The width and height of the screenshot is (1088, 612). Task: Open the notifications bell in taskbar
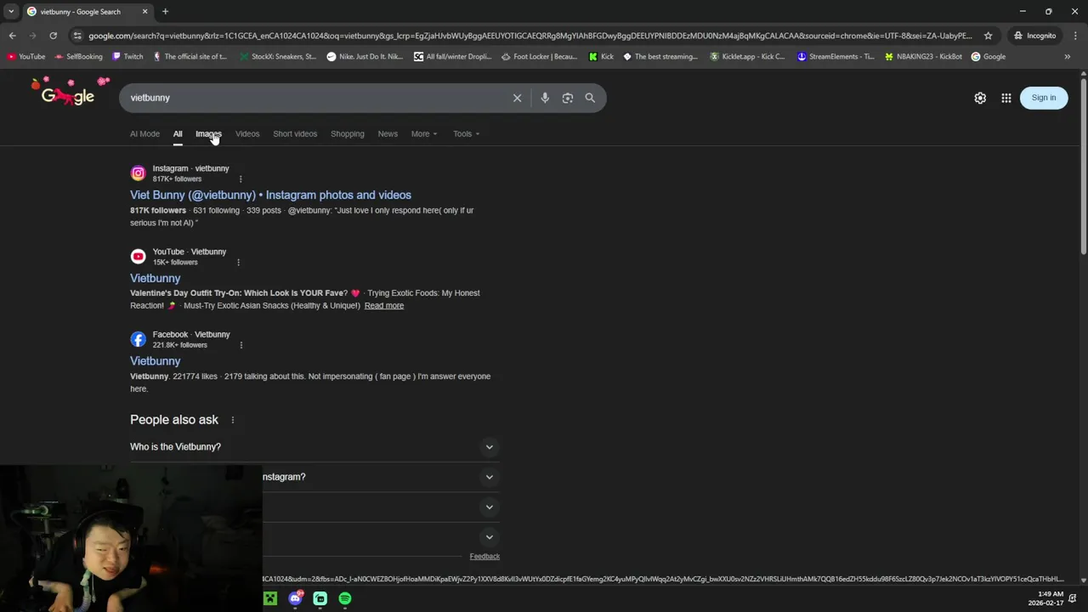coord(1073,598)
